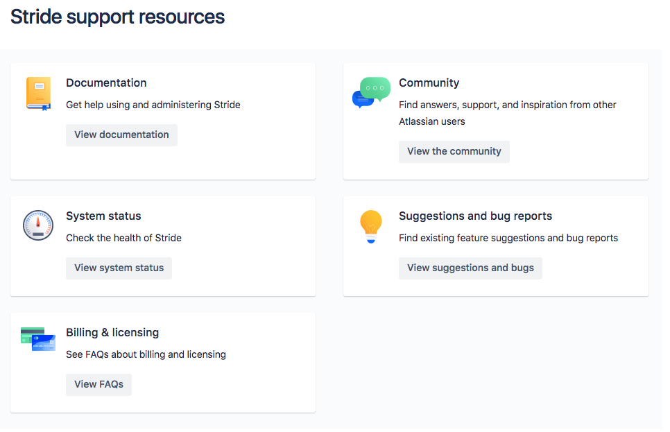Click the orange Documentation book icon
The image size is (670, 432).
38,94
